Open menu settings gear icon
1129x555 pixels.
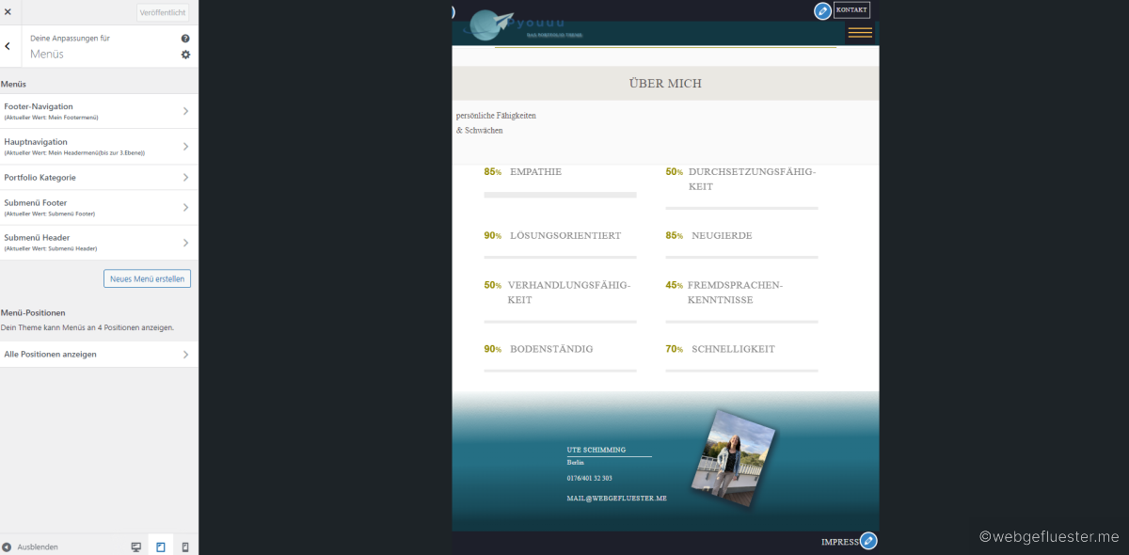tap(185, 55)
